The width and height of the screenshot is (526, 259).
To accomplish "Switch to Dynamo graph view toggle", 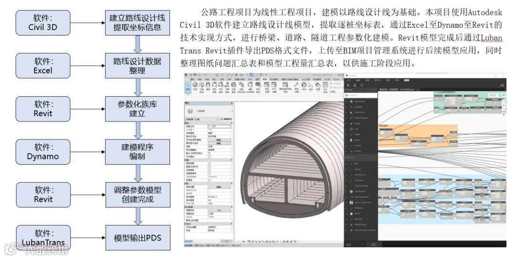I will (x=501, y=95).
